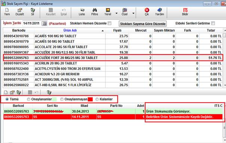Click the Fark column header
Viewport: 226px width, 143px height.
point(187,31)
